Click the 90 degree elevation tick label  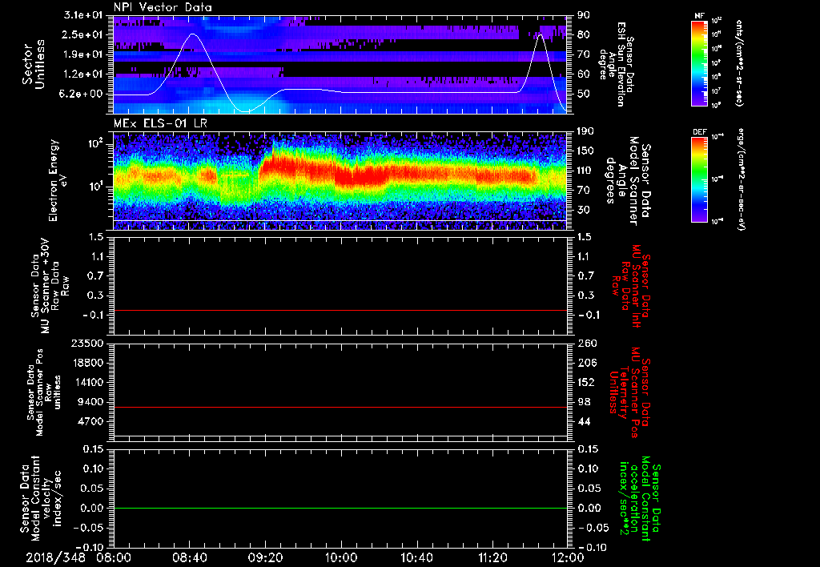584,15
